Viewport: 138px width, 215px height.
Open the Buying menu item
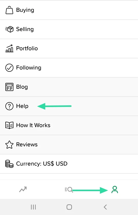pos(69,10)
